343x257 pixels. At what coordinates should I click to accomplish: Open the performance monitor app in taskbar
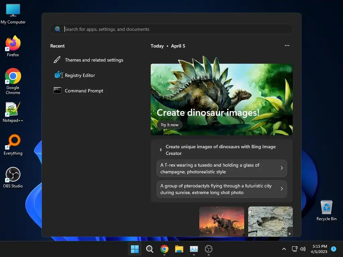click(194, 249)
